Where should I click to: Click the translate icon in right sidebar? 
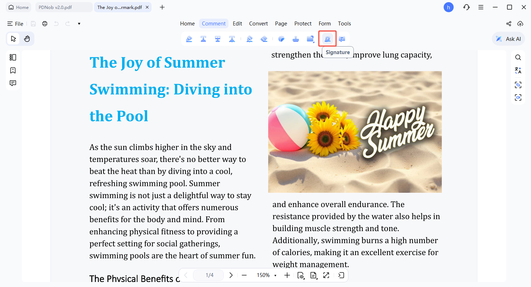(x=518, y=71)
